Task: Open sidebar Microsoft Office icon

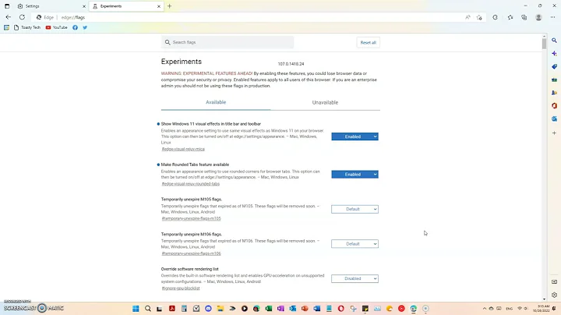Action: pyautogui.click(x=554, y=105)
